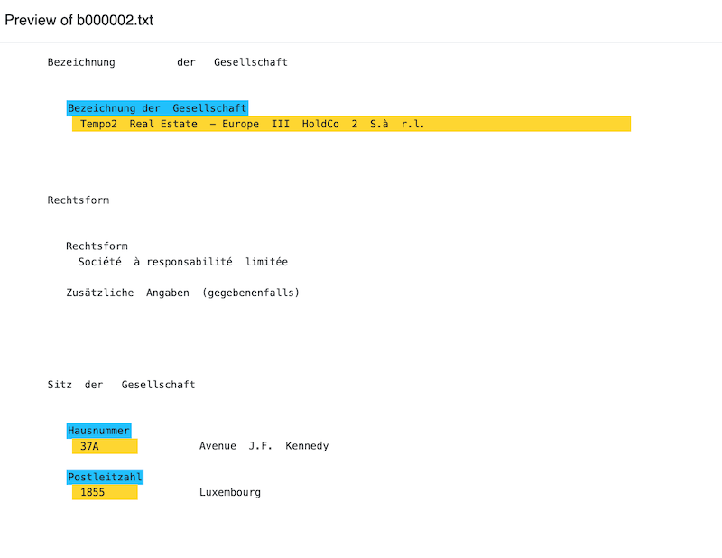Click the 'Avenue J.F. Kennedy' street text
Viewport: 722px width, 558px height.
(264, 446)
